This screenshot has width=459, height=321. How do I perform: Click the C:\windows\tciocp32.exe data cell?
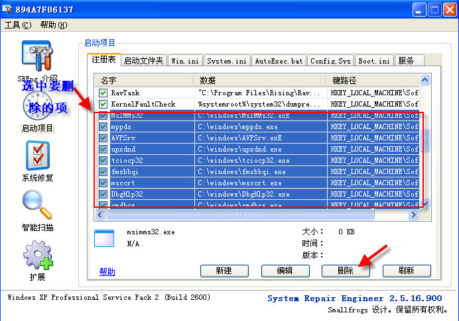coord(261,160)
